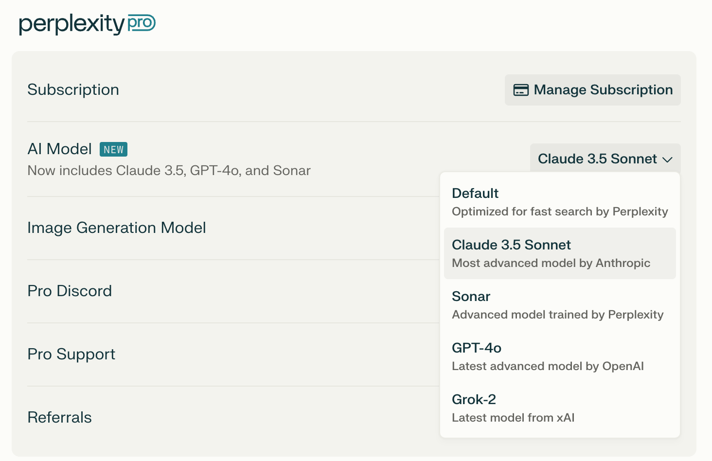This screenshot has height=461, width=712.
Task: Open the Pro Support row
Action: tap(71, 354)
